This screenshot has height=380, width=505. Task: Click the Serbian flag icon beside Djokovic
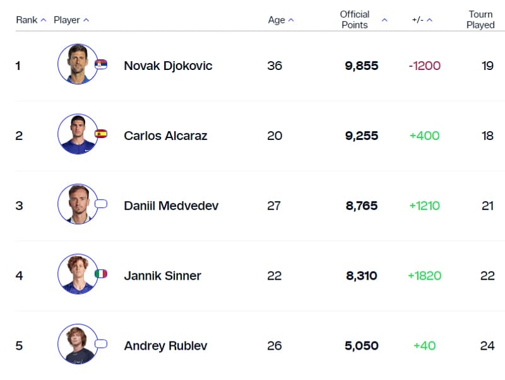101,64
